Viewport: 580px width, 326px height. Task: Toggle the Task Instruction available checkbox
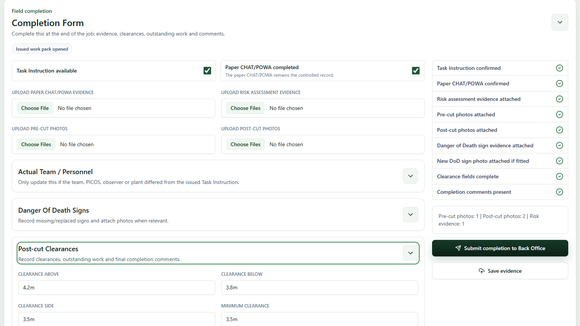(x=207, y=71)
